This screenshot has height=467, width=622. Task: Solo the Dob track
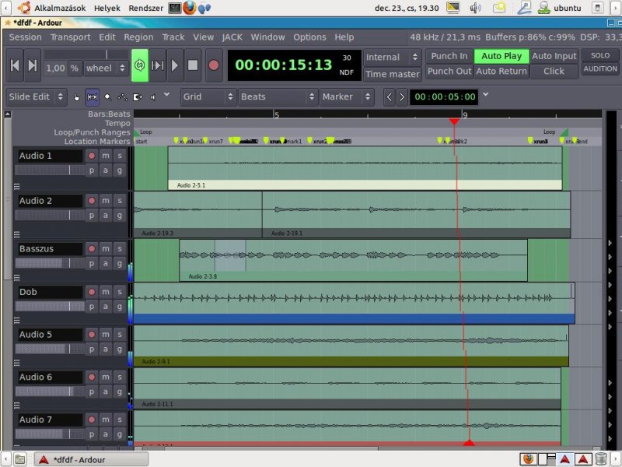[x=120, y=292]
